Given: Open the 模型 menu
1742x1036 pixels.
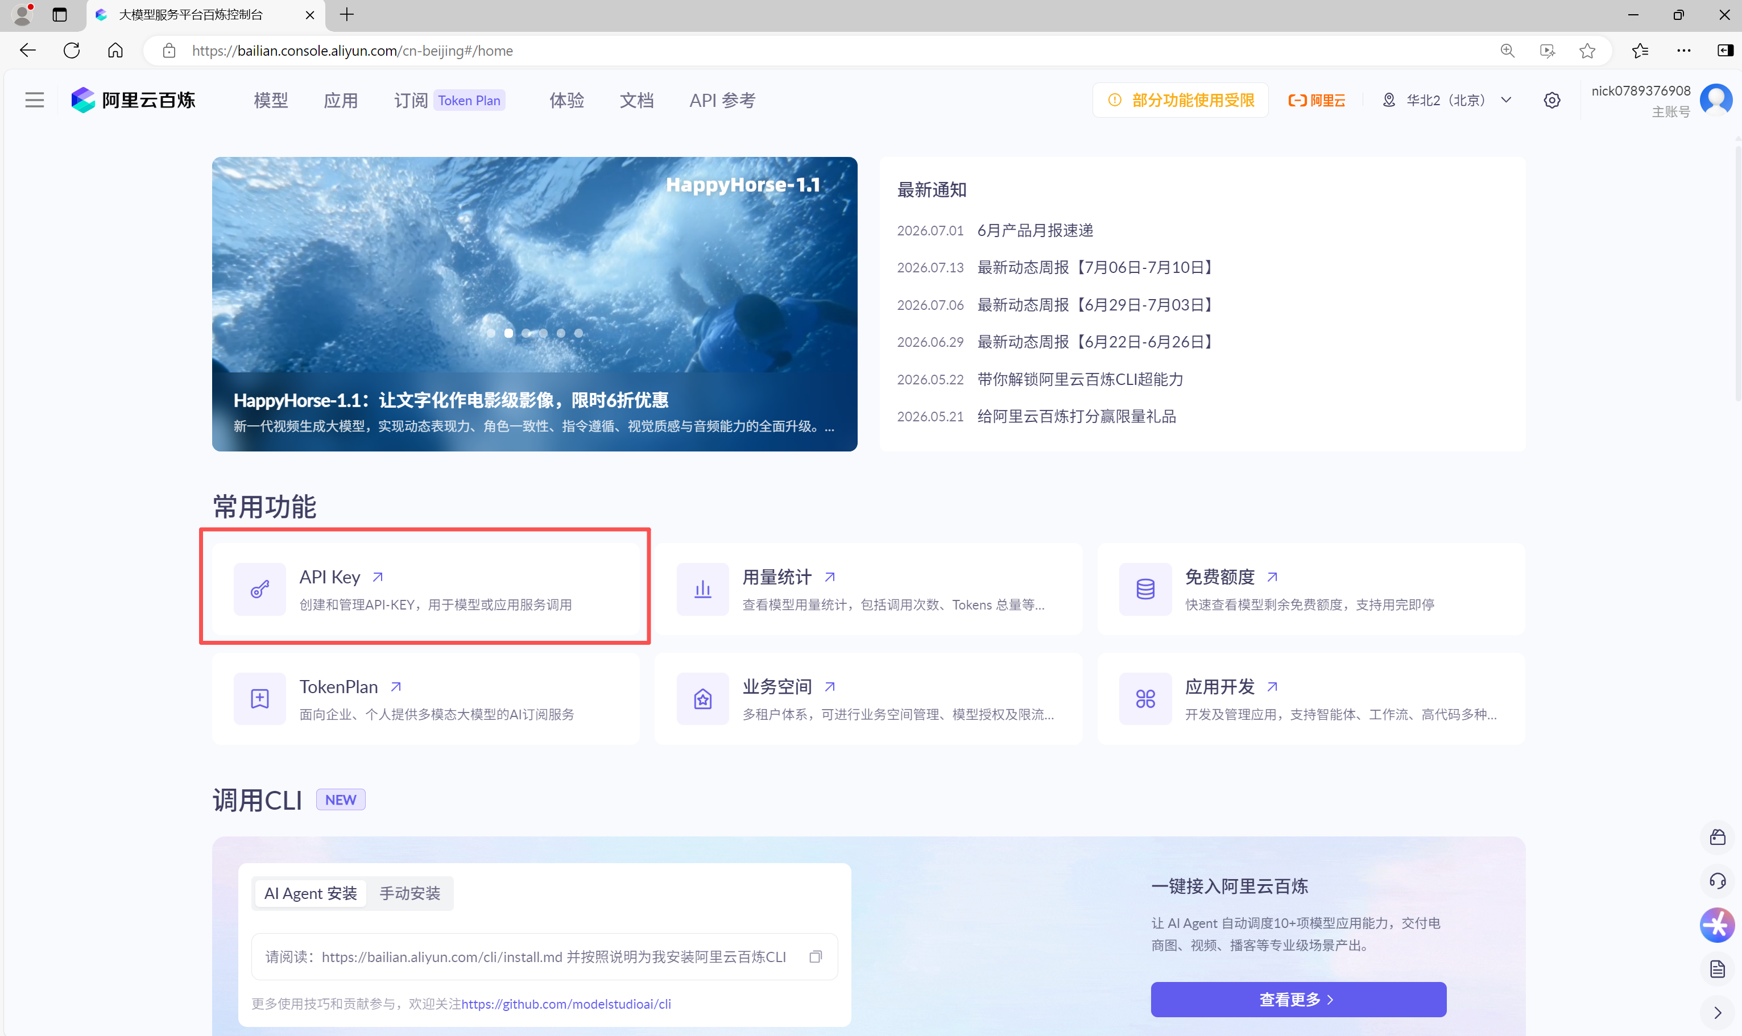Looking at the screenshot, I should (x=271, y=100).
